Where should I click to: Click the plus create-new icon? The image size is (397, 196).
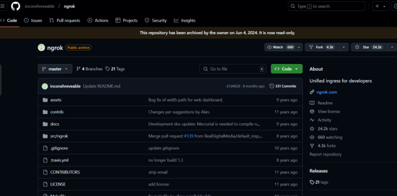[377, 6]
